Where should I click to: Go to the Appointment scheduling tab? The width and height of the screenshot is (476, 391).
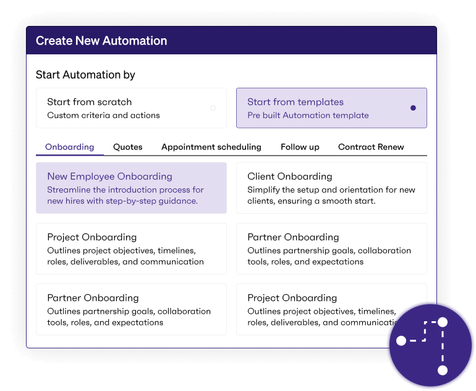(x=211, y=147)
